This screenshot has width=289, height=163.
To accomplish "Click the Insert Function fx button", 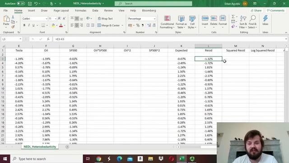I will (48, 39).
